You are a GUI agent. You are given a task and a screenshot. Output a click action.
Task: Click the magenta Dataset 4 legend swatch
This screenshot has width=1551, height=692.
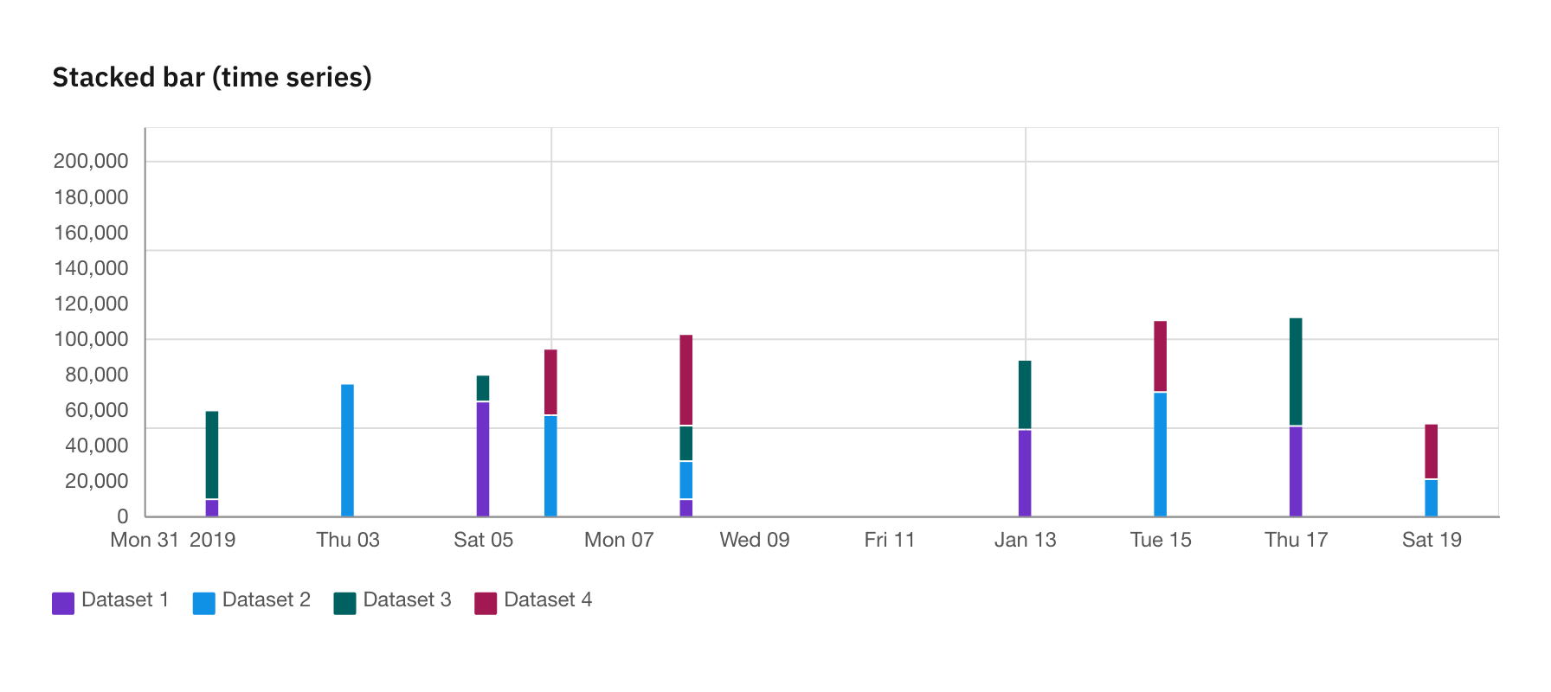[486, 603]
